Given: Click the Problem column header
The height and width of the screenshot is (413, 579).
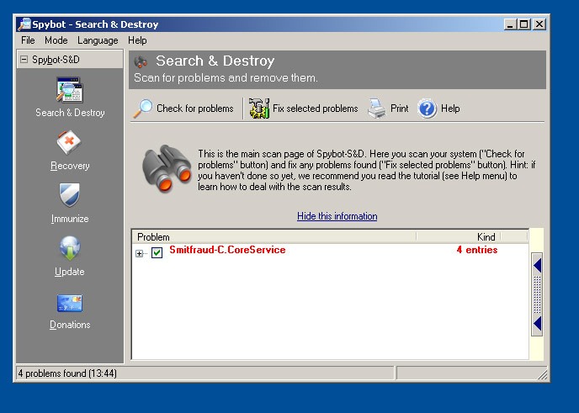Looking at the screenshot, I should pyautogui.click(x=274, y=237).
